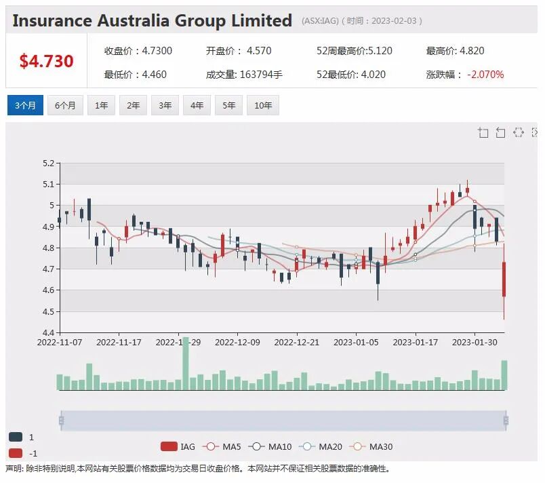Click the 开盘价: 4.570 value
The width and height of the screenshot is (545, 483).
pos(239,51)
